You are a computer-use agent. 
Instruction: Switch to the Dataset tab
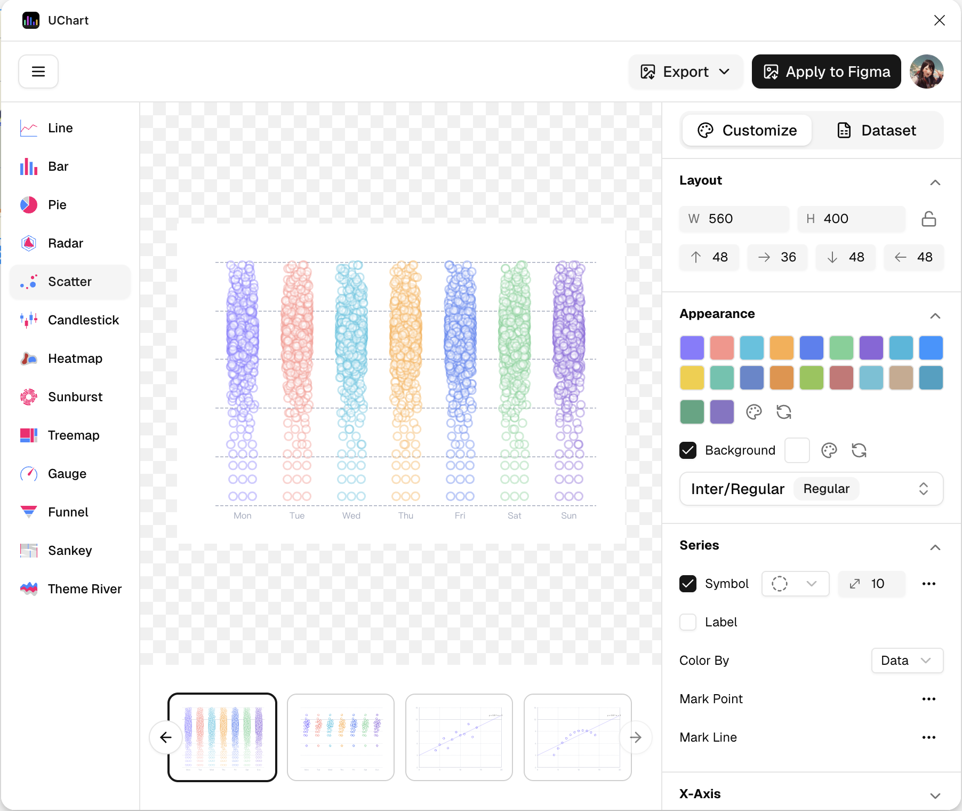tap(877, 130)
